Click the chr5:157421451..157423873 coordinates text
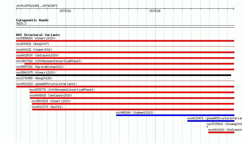Screen dimensions: 242x143 [x=37, y=6]
